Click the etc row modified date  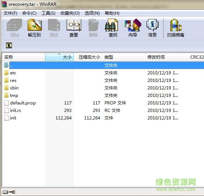pyautogui.click(x=163, y=73)
